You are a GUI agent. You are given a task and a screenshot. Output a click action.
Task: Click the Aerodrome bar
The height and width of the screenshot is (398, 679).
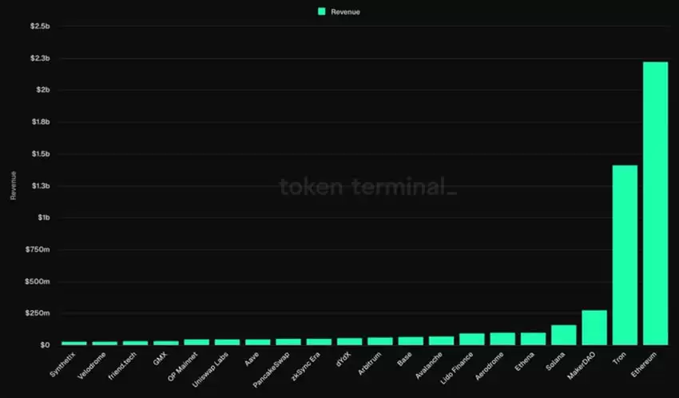point(502,339)
